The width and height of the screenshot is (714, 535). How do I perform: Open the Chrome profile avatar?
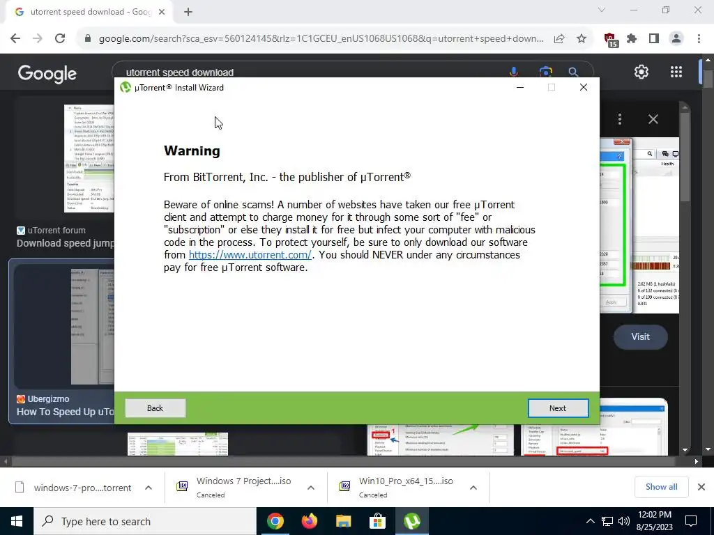tap(676, 39)
